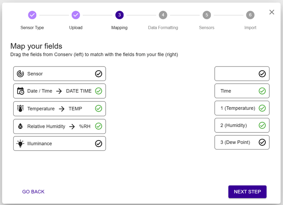Go to step 1 Sensor Type
The height and width of the screenshot is (205, 283).
pyautogui.click(x=32, y=15)
